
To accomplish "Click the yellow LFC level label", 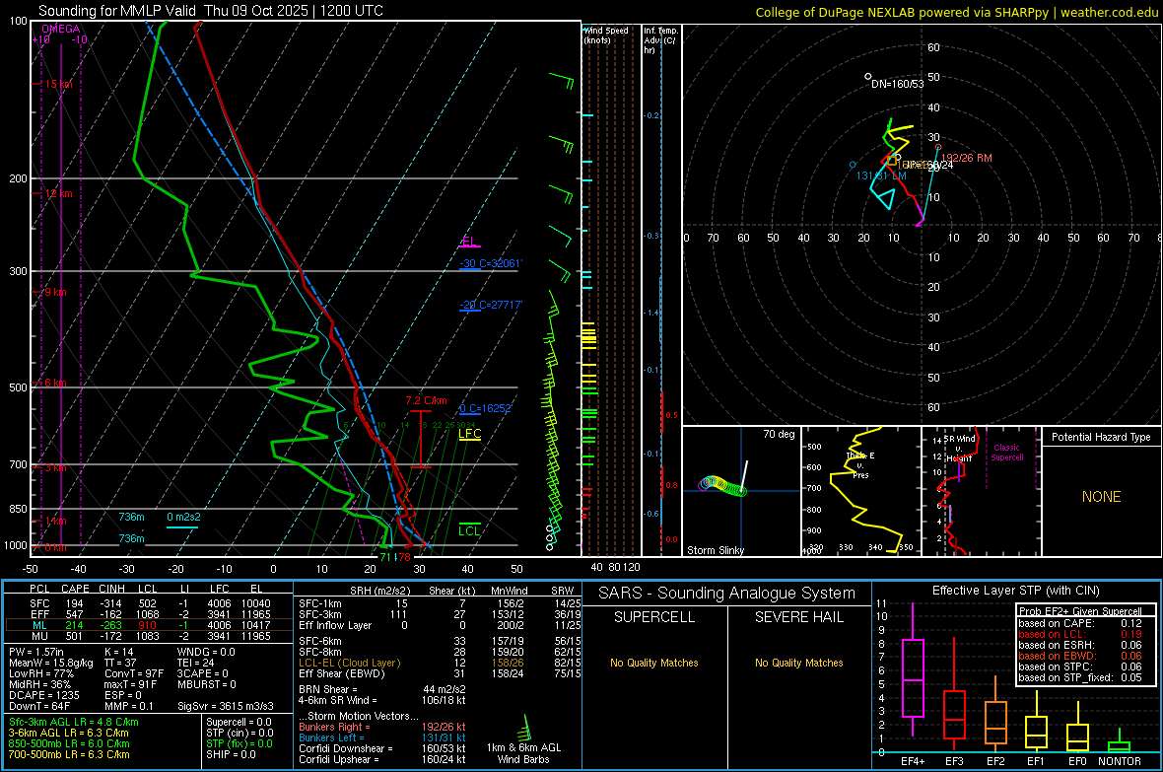I will [x=469, y=434].
